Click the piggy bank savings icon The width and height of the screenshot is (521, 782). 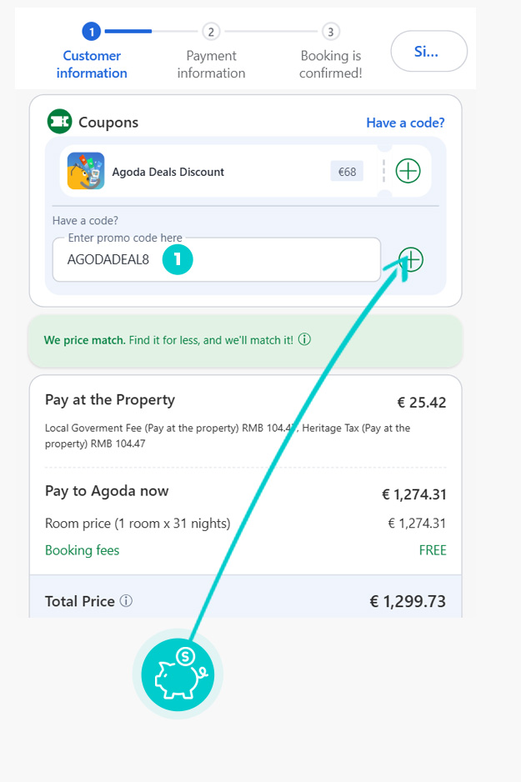point(178,673)
